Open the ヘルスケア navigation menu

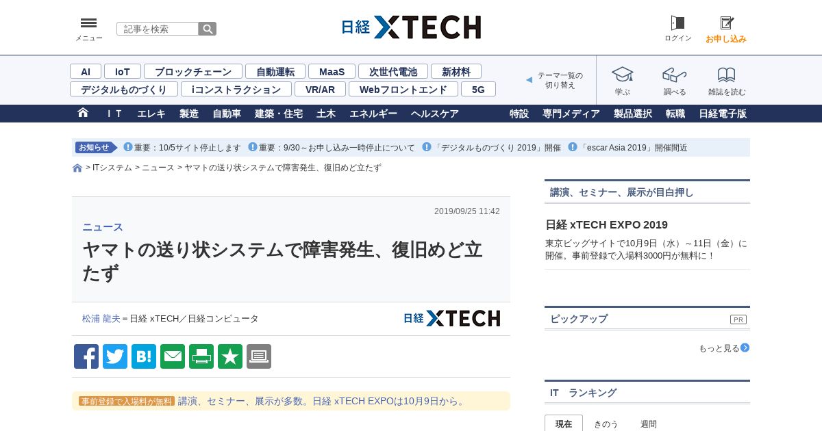click(435, 114)
